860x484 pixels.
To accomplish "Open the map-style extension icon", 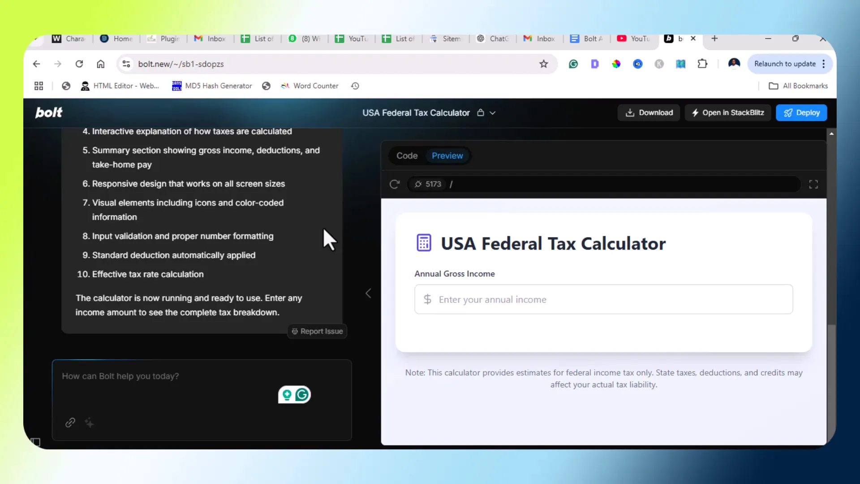I will coord(681,64).
